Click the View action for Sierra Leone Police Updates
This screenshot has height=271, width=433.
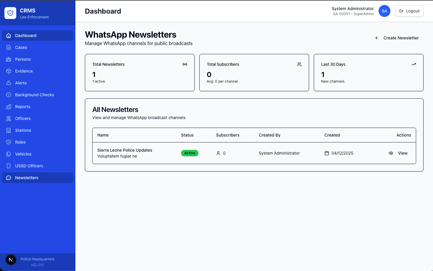pos(398,153)
